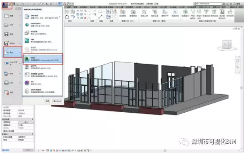Choose gbXML export option

point(42,67)
